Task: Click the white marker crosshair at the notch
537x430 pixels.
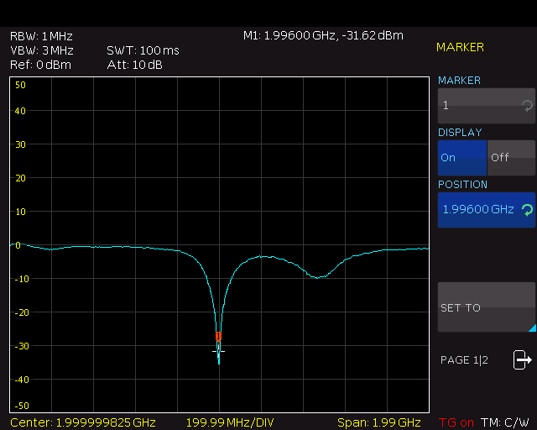Action: click(x=219, y=351)
